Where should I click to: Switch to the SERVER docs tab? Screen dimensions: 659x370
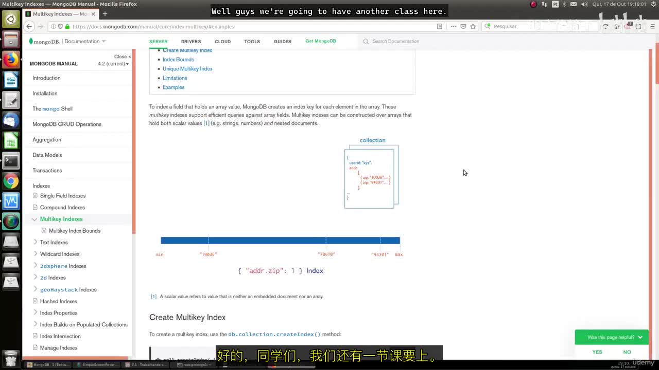(158, 42)
